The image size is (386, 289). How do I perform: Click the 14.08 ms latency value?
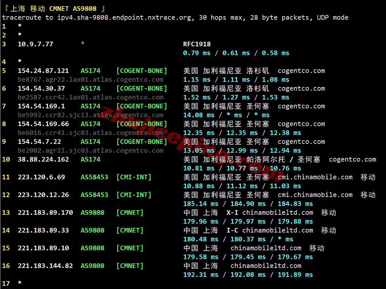pos(199,115)
